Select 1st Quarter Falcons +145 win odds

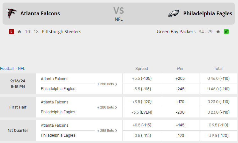[x=180, y=125]
